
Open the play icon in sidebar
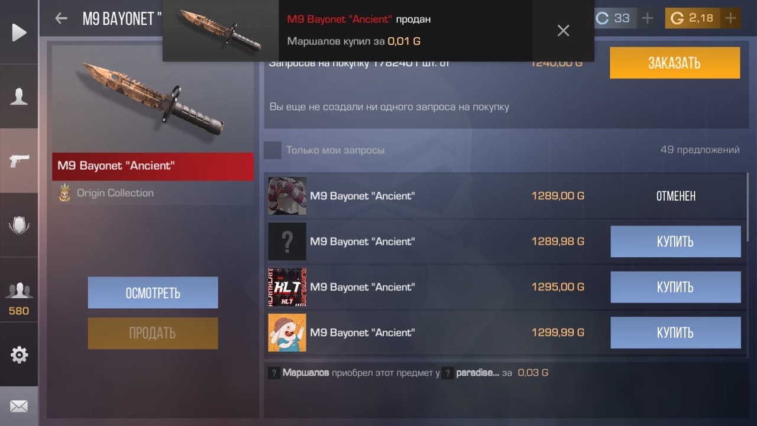pos(19,32)
